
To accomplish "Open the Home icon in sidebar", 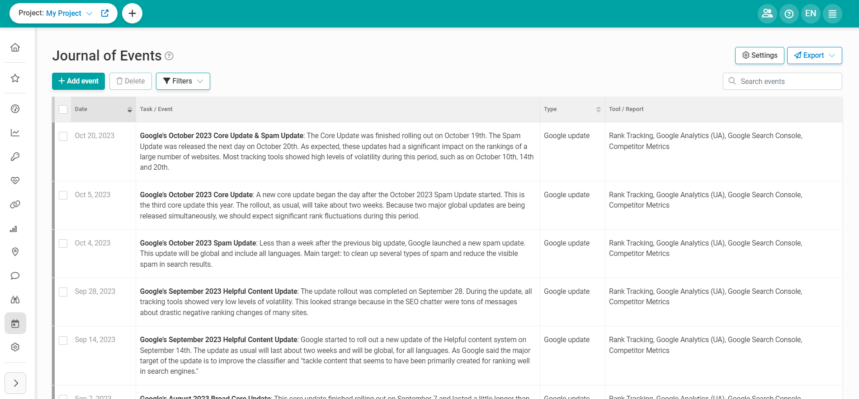I will click(15, 47).
